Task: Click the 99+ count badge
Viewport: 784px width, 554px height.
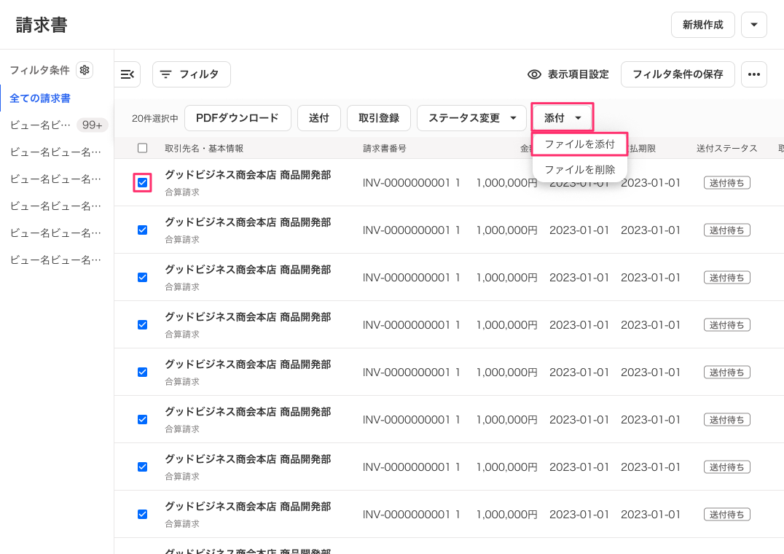Action: pyautogui.click(x=93, y=125)
